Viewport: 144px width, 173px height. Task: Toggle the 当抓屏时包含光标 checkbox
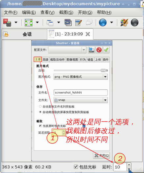tap(40, 126)
